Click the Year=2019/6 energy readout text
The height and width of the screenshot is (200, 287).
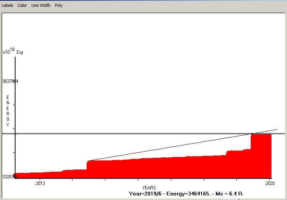185,193
